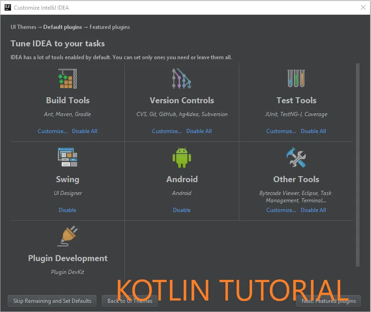Viewport: 371px width, 312px height.
Task: Disable All Test Tools plugins
Action: pyautogui.click(x=313, y=131)
